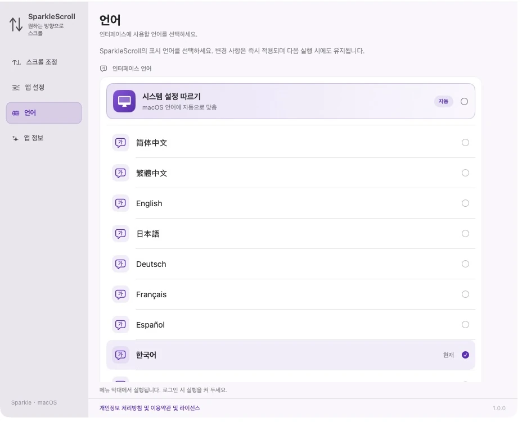This screenshot has height=422, width=522.
Task: Click the Français language label
Action: 151,294
